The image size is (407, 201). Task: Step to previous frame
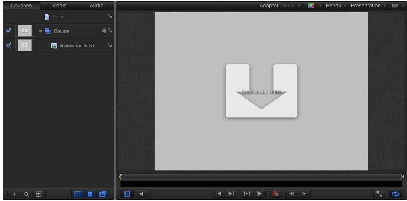pyautogui.click(x=291, y=194)
